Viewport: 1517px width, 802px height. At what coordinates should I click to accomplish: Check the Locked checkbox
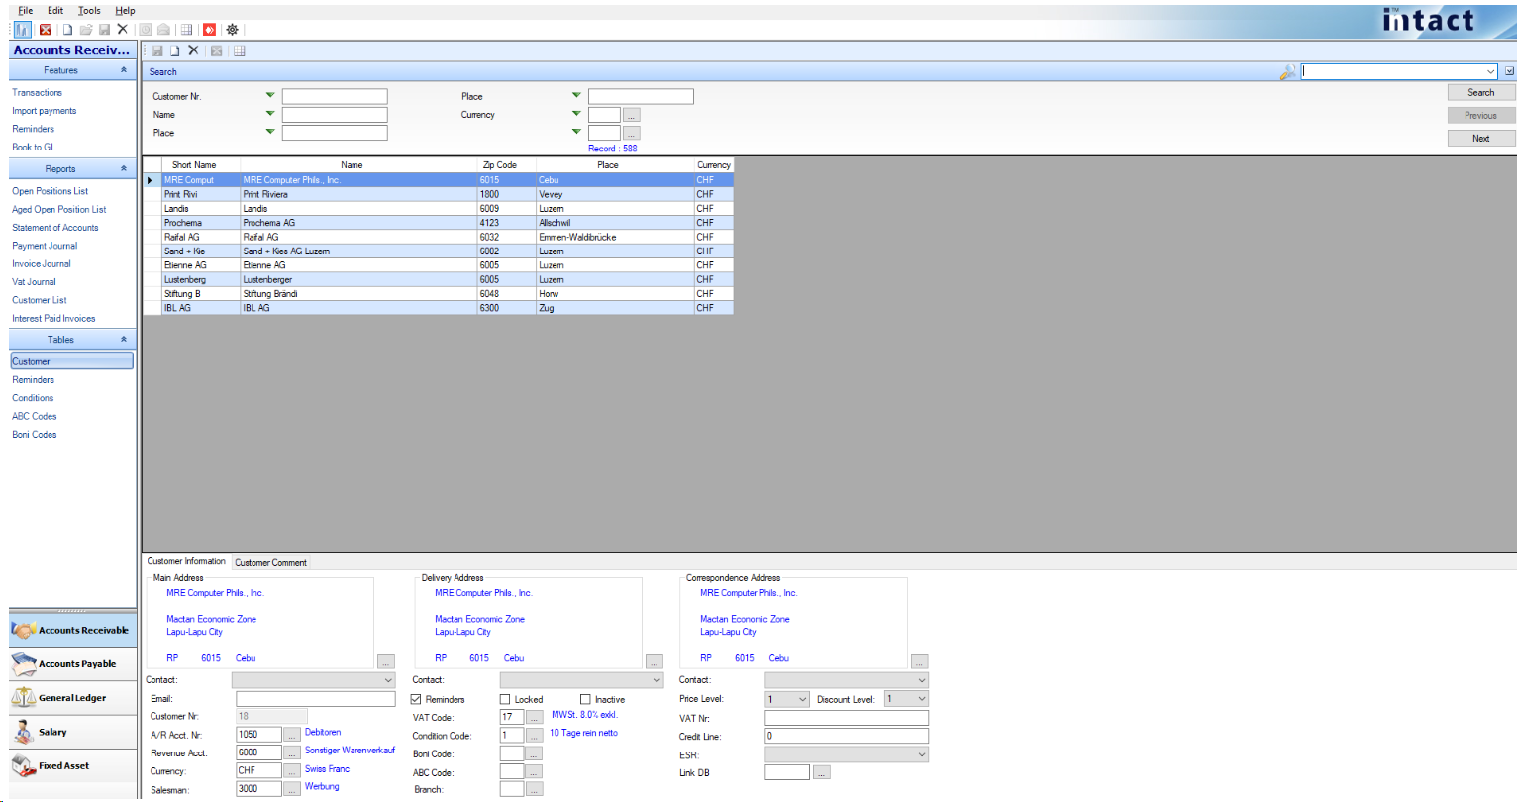[x=505, y=699]
